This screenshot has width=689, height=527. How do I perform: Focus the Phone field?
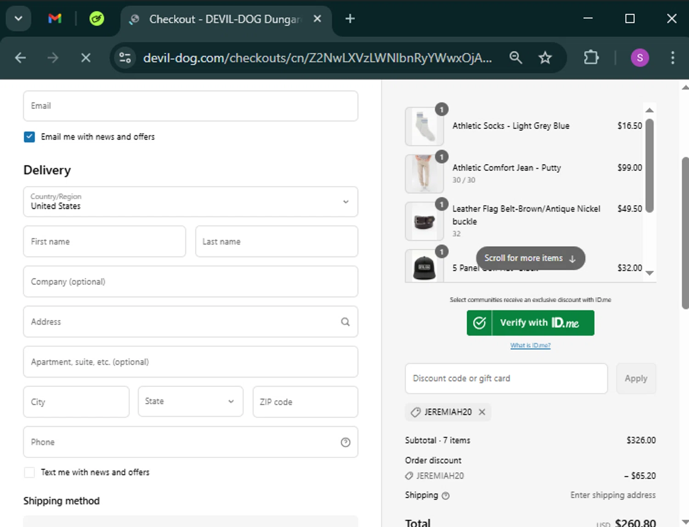(x=191, y=442)
